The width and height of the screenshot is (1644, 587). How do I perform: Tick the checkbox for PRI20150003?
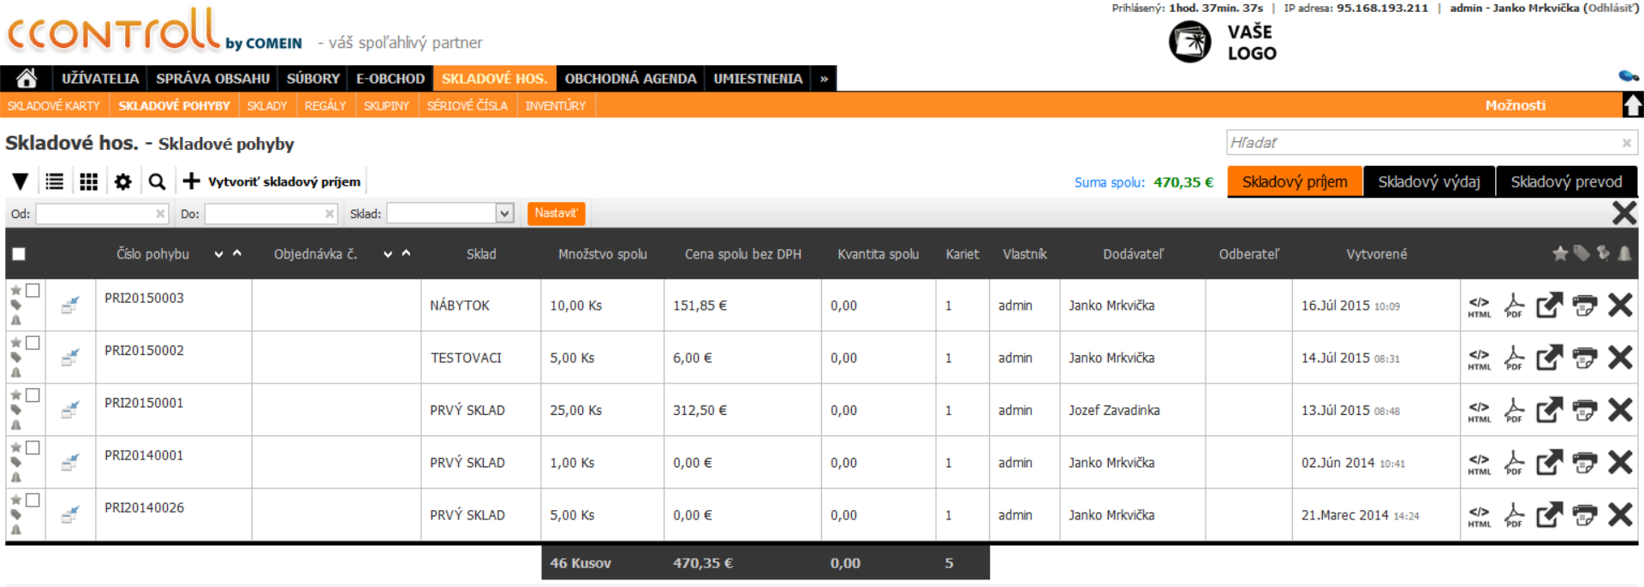pos(33,291)
